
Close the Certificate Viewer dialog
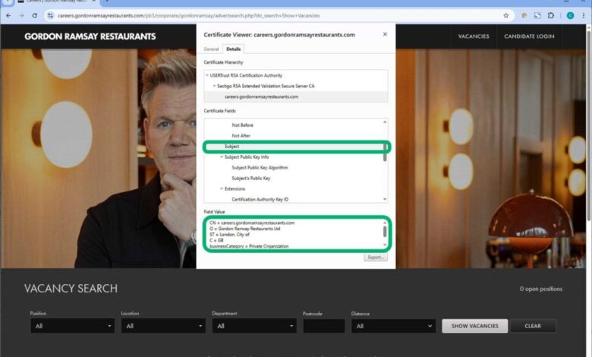coord(385,34)
